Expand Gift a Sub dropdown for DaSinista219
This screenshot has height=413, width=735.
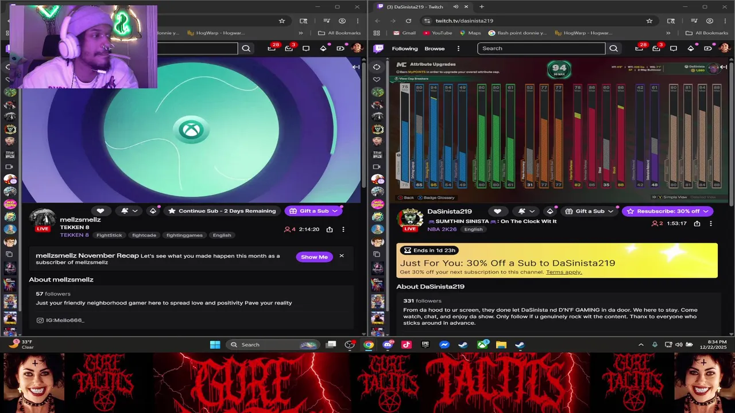tap(610, 211)
